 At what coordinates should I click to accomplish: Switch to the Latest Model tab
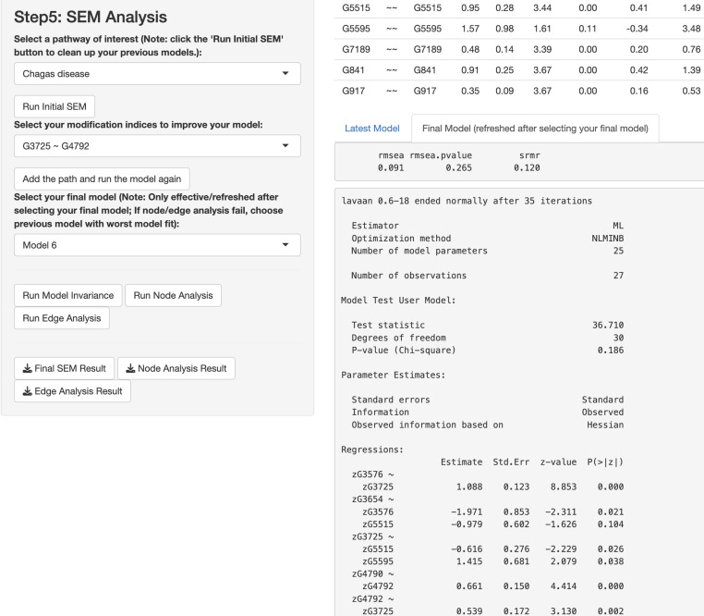pos(371,129)
